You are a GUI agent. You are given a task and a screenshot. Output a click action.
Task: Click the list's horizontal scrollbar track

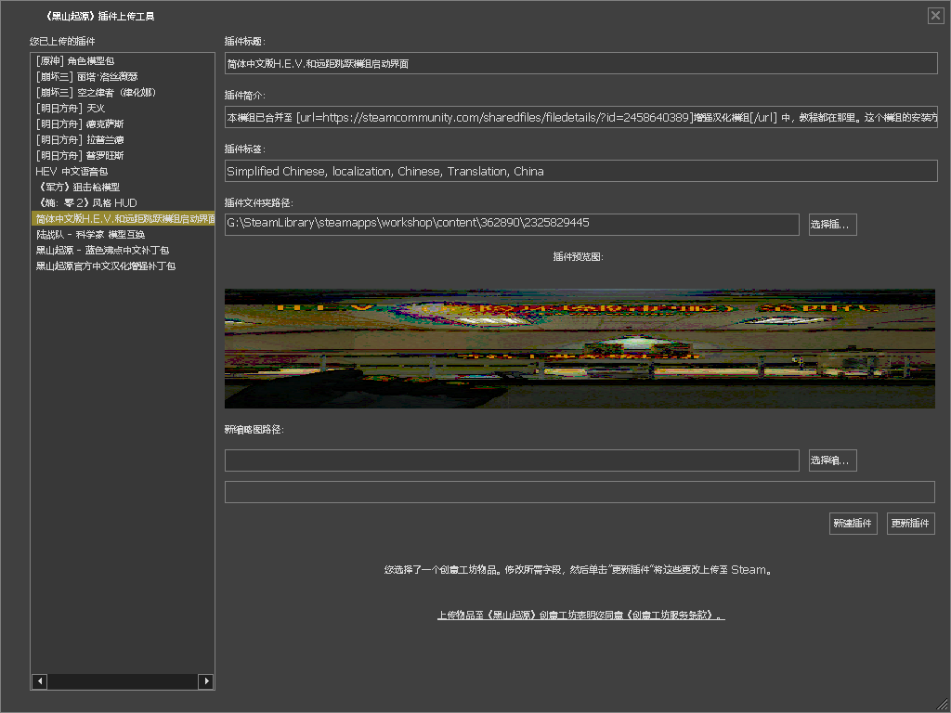click(x=123, y=681)
